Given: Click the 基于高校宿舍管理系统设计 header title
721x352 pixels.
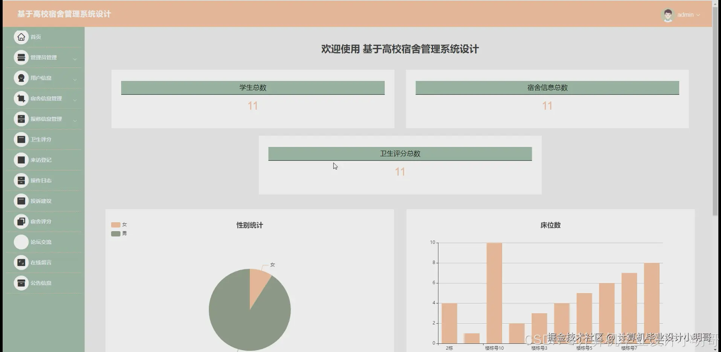Looking at the screenshot, I should tap(64, 14).
